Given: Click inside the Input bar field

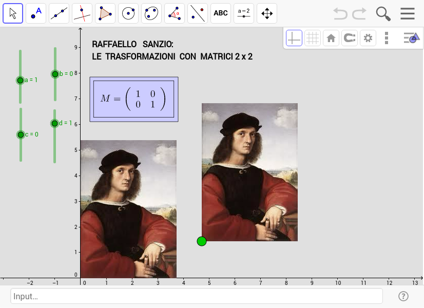Looking at the screenshot, I should pos(197,296).
